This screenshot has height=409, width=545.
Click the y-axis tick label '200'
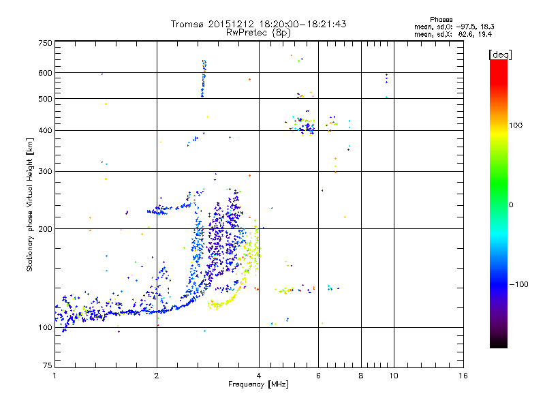pyautogui.click(x=45, y=229)
